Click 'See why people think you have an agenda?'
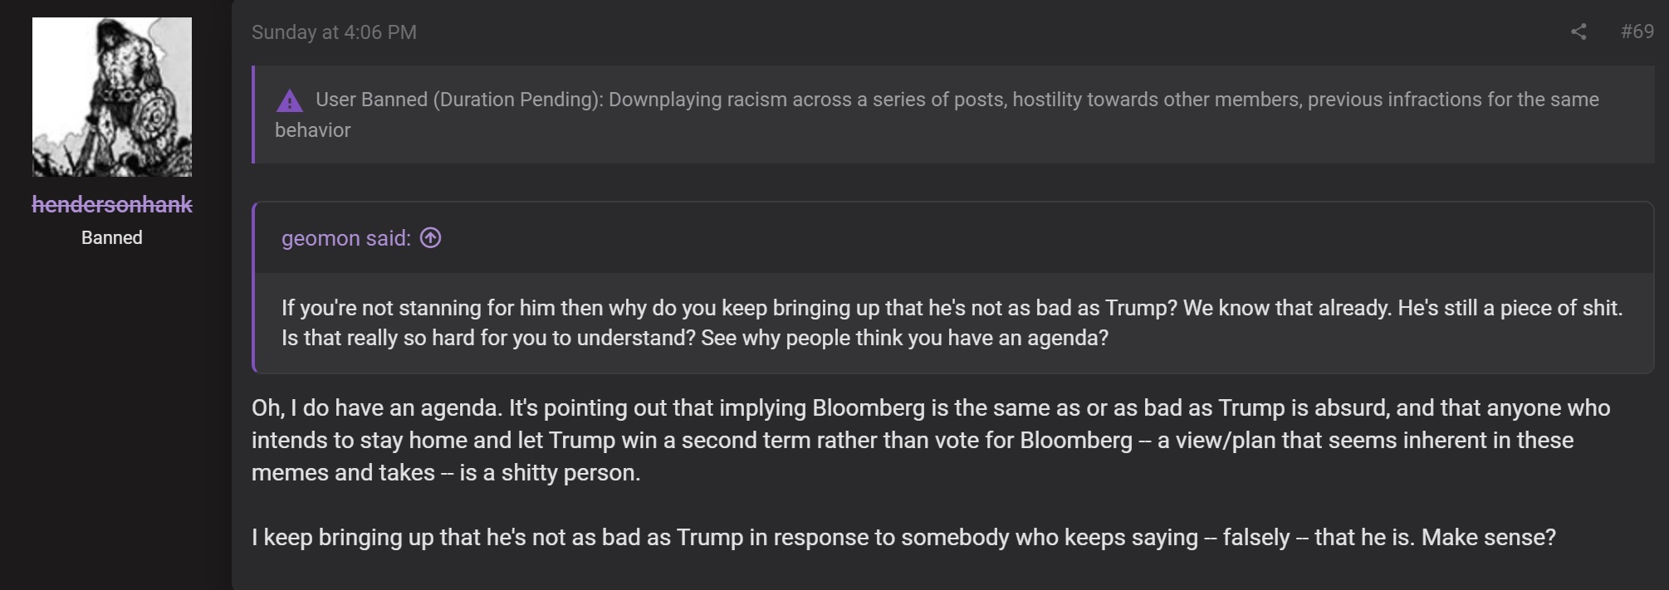This screenshot has height=590, width=1669. (904, 339)
